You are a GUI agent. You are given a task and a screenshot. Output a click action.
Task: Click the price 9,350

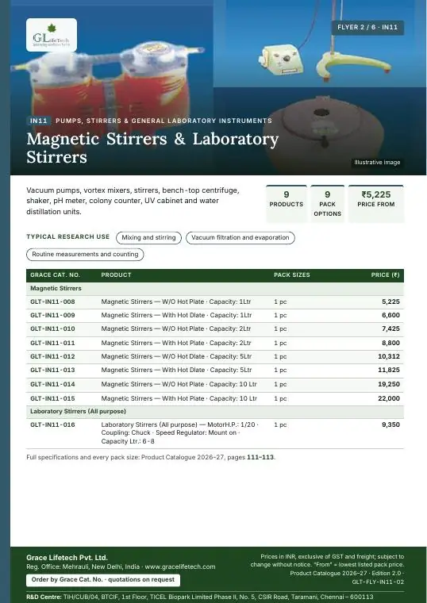click(x=390, y=424)
